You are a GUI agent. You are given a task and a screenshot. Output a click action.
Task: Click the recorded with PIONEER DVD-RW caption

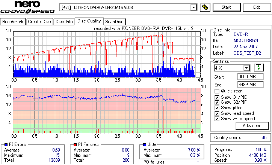pyautogui.click(x=144, y=28)
